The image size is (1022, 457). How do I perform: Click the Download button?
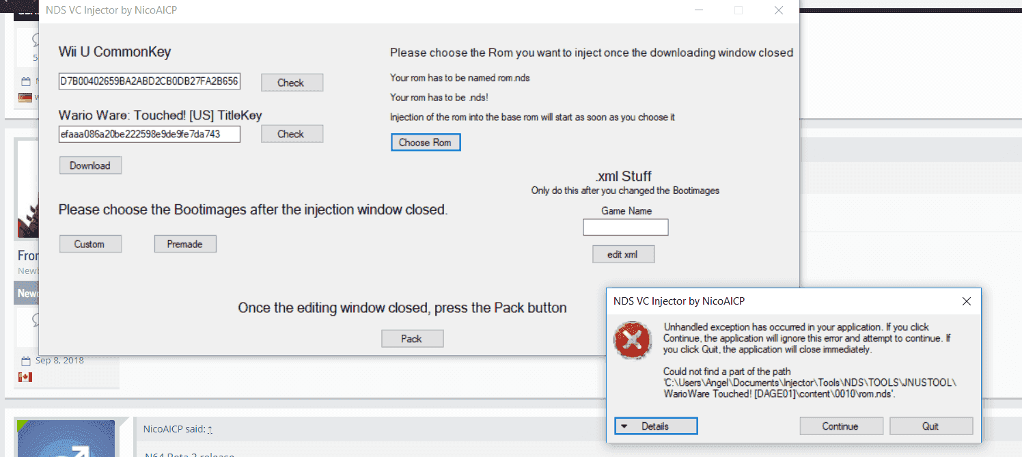tap(90, 165)
